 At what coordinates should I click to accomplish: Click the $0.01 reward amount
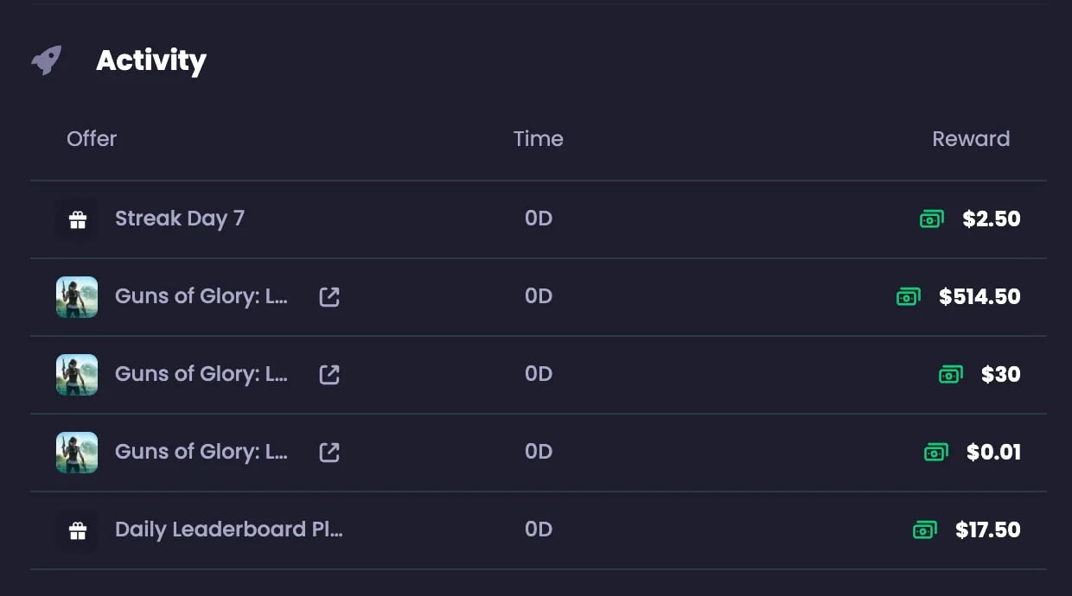click(993, 453)
